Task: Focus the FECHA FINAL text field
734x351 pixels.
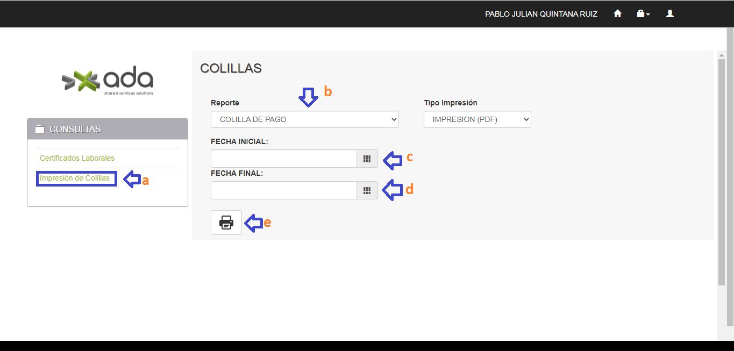Action: [284, 190]
